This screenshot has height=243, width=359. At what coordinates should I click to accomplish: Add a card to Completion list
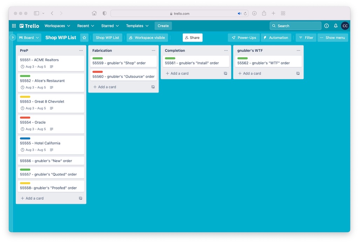point(177,74)
